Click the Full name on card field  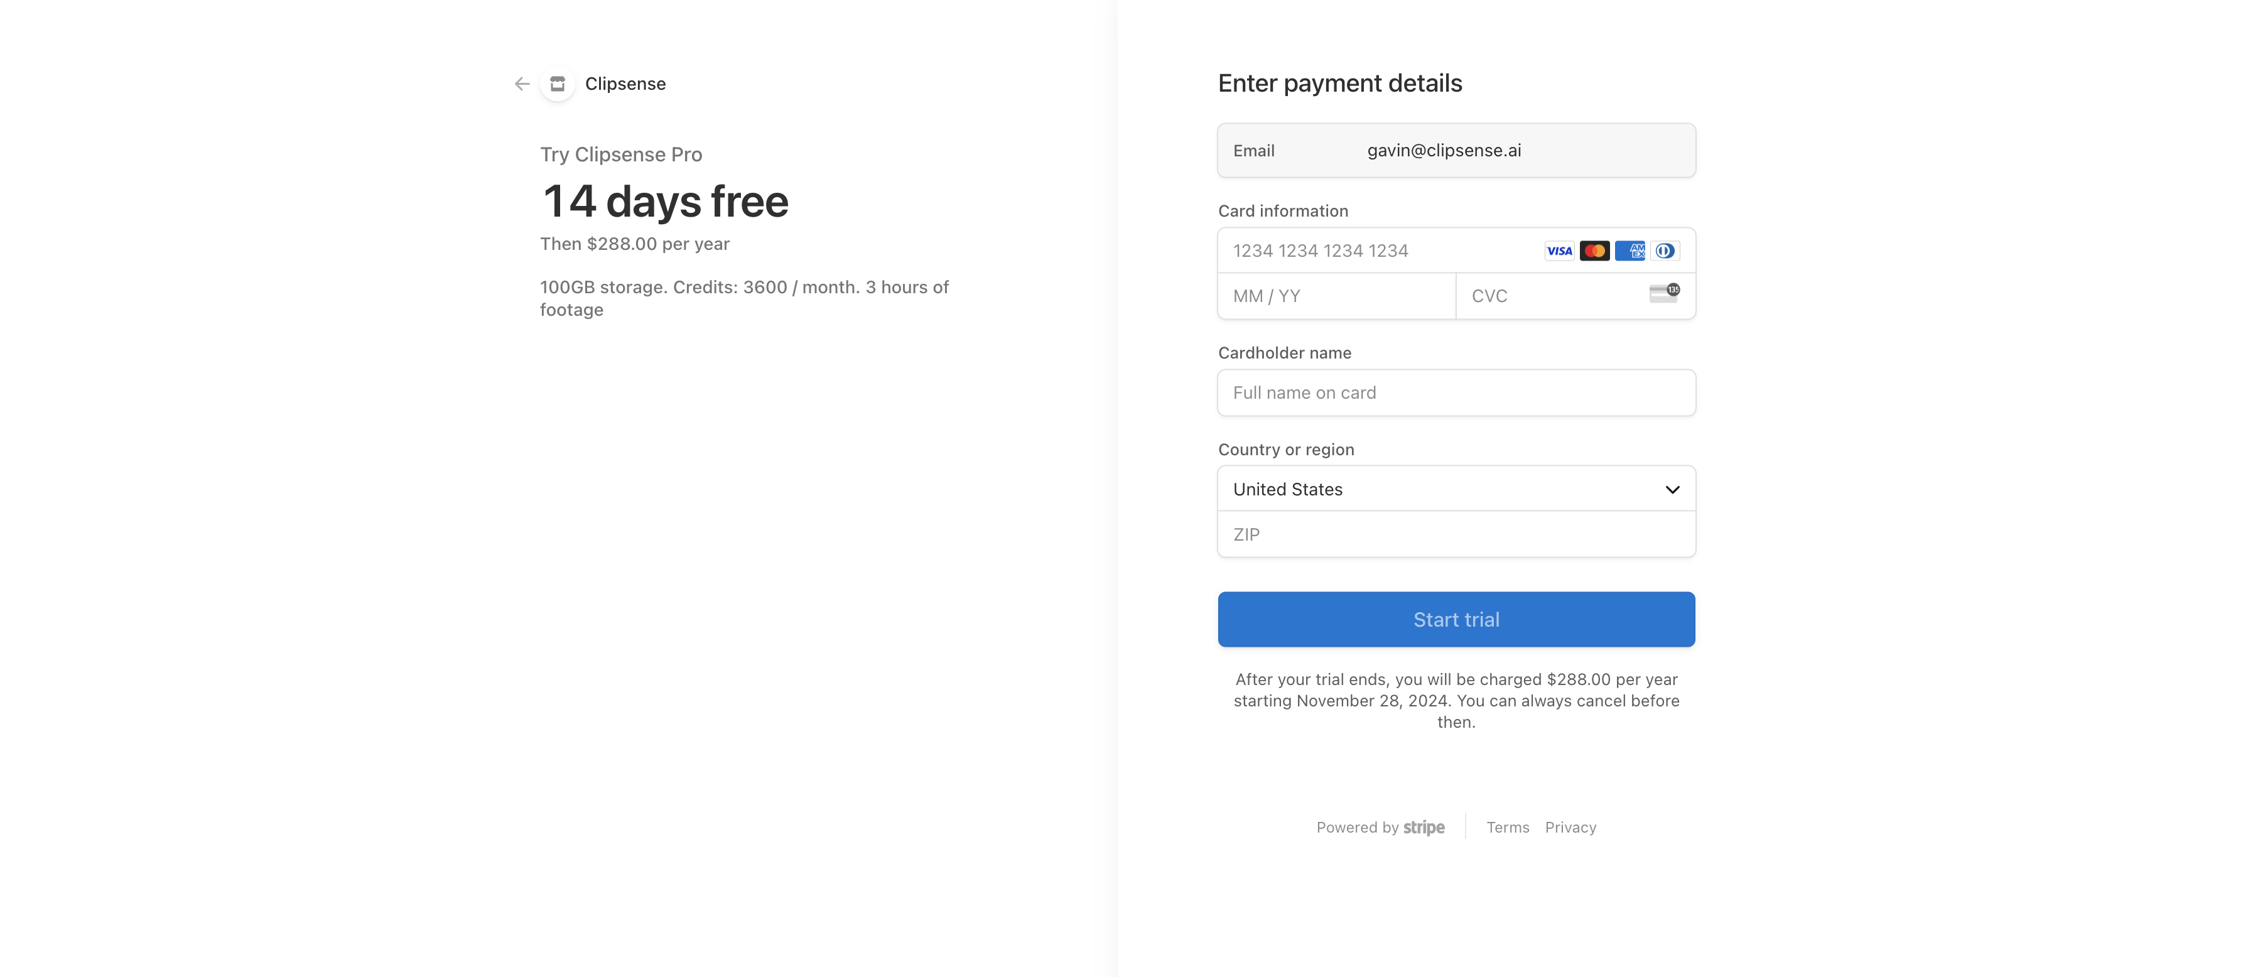1456,392
